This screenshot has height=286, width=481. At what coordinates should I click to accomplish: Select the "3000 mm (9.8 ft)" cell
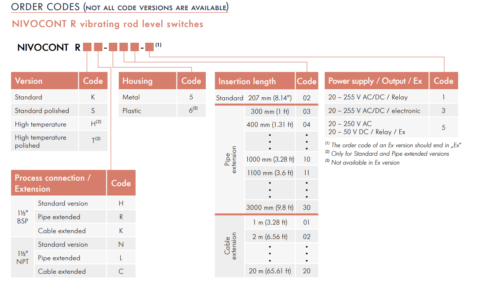click(x=270, y=208)
